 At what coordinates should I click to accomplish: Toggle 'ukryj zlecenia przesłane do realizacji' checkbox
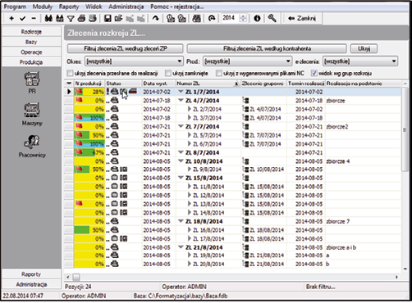pyautogui.click(x=70, y=73)
